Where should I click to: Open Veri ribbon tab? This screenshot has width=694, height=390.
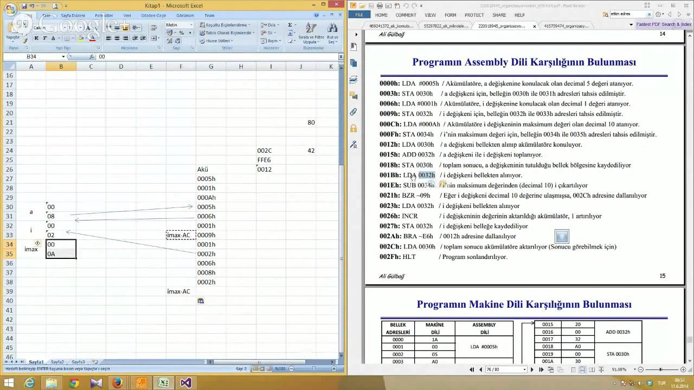pos(127,16)
